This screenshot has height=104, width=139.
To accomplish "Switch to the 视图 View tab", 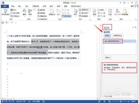I will pos(66,6).
